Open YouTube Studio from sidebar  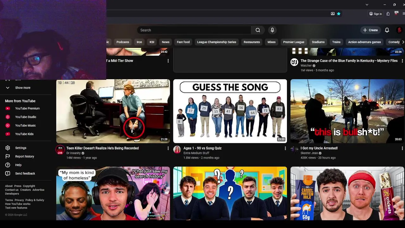26,117
